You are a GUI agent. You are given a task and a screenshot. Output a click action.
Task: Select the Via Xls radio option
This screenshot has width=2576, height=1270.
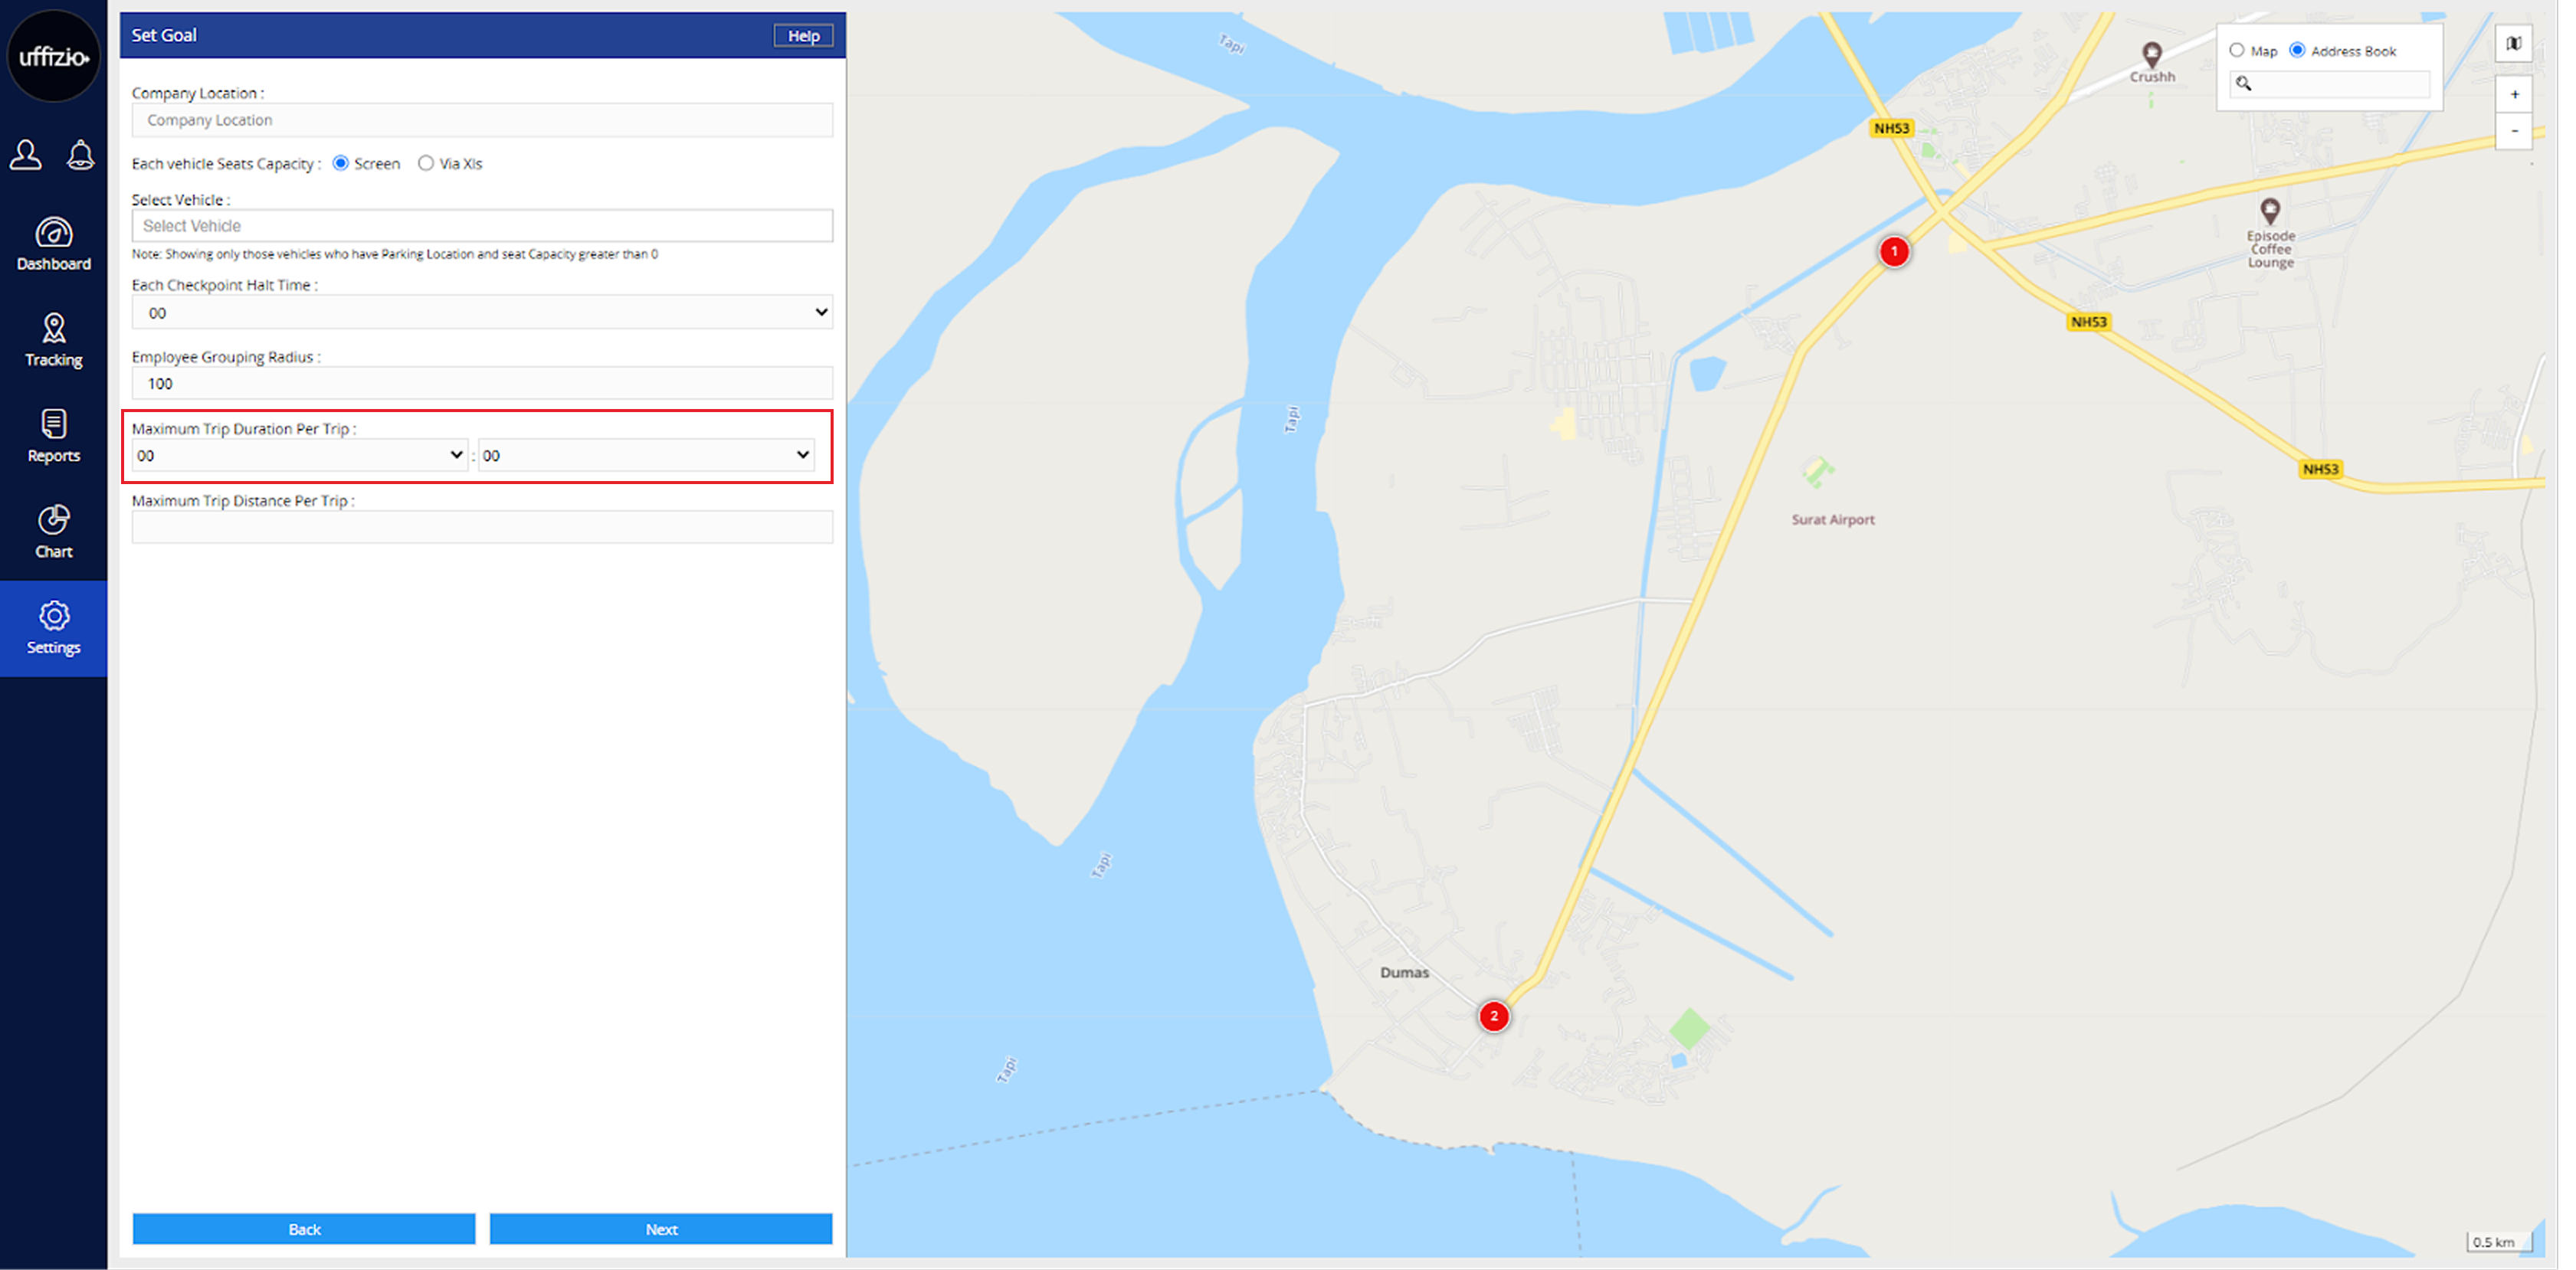426,163
